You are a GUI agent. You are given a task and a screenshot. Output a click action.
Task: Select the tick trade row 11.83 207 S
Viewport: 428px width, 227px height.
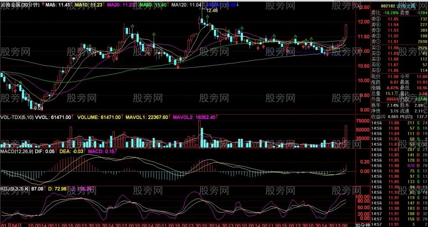click(399, 150)
